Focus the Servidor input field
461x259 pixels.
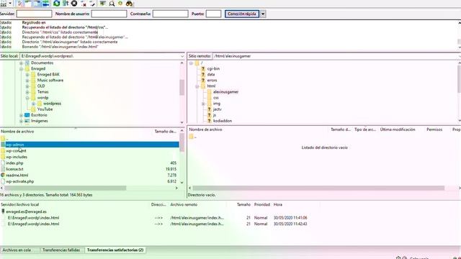click(34, 14)
